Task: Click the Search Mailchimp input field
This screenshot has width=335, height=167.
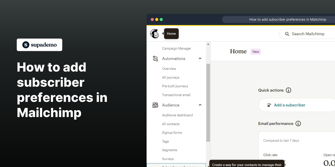Action: [308, 34]
